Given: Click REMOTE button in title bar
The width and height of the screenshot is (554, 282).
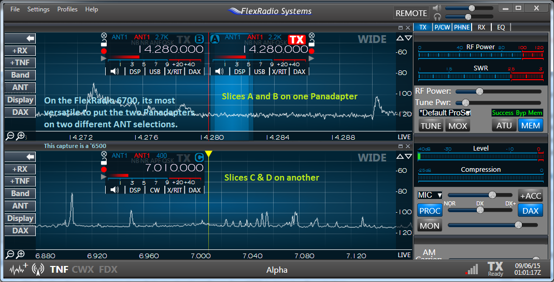Looking at the screenshot, I should 411,13.
